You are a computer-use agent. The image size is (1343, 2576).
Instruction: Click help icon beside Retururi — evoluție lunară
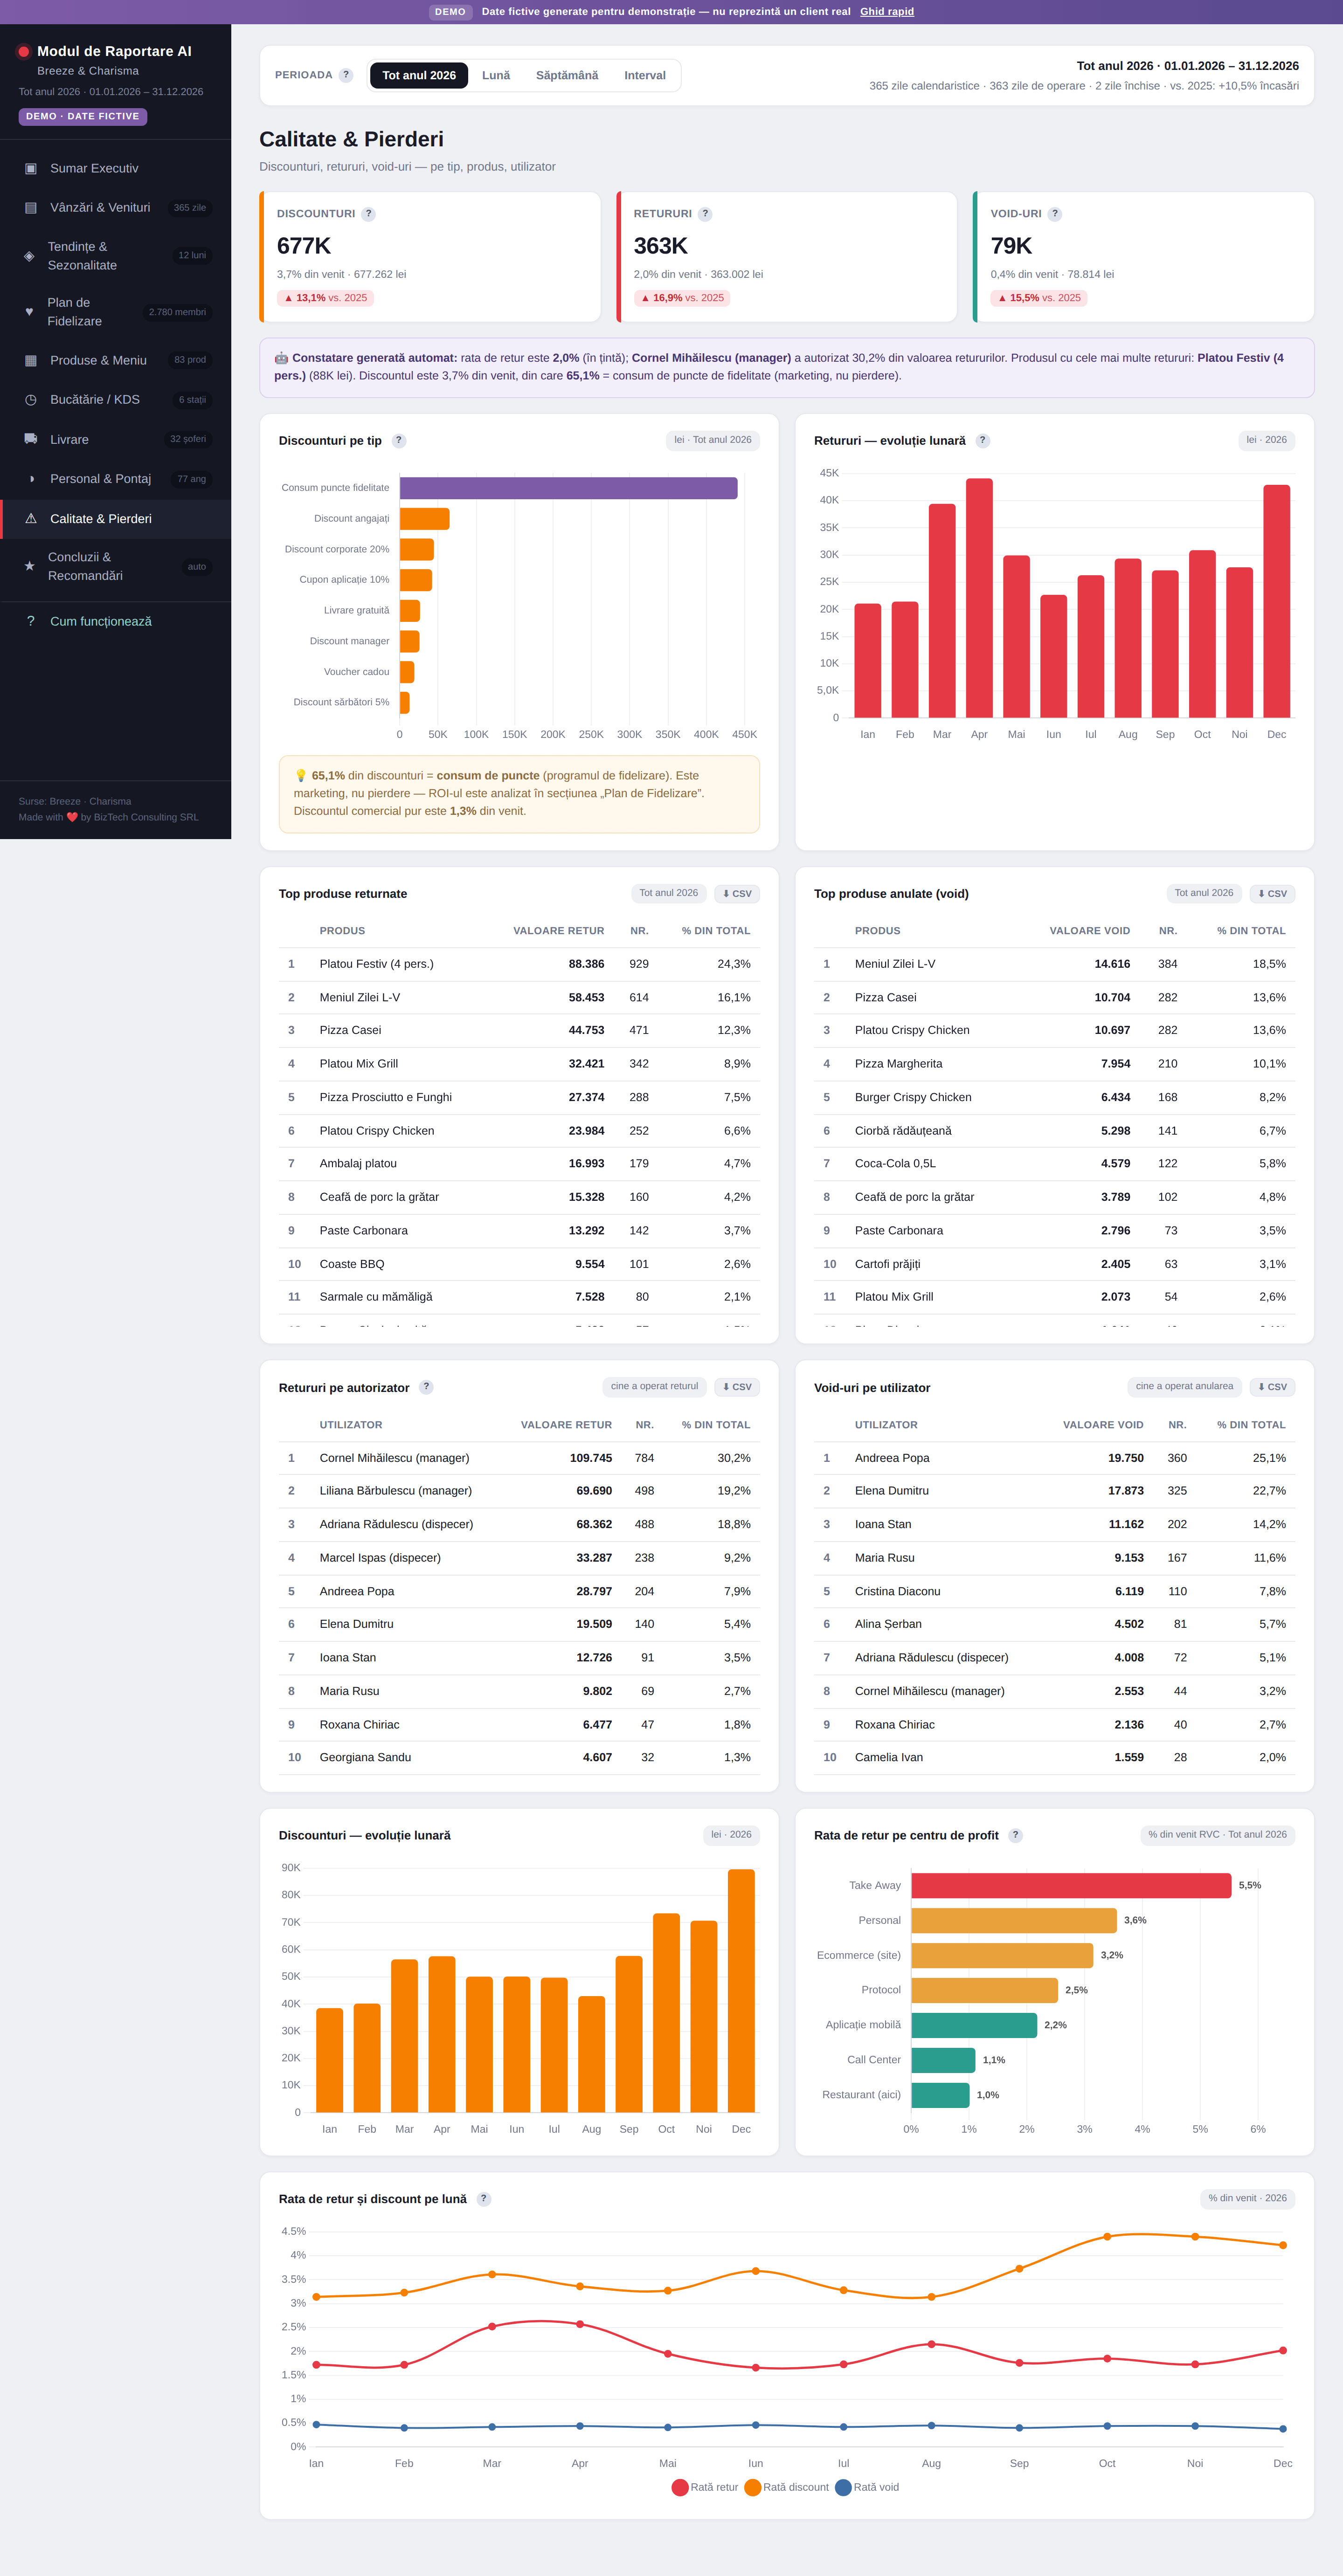coord(983,441)
